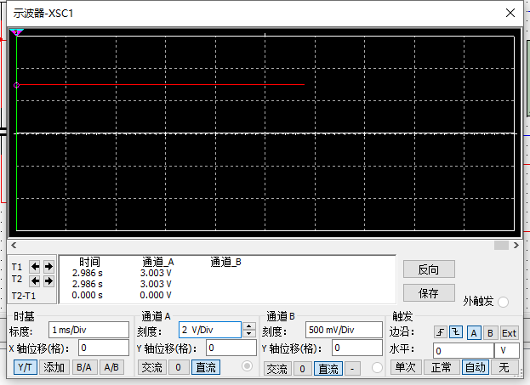This screenshot has height=385, width=530.
Task: Select B/A display mode
Action: tap(84, 367)
